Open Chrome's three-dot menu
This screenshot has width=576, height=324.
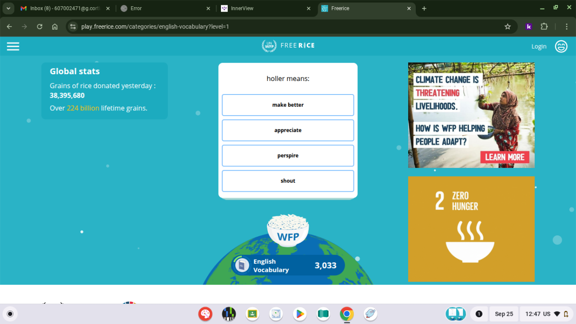pyautogui.click(x=567, y=27)
